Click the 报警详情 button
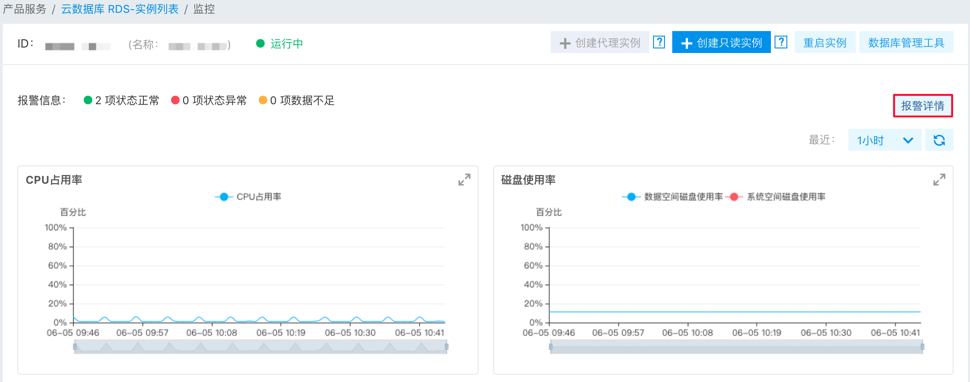970x382 pixels. point(923,106)
